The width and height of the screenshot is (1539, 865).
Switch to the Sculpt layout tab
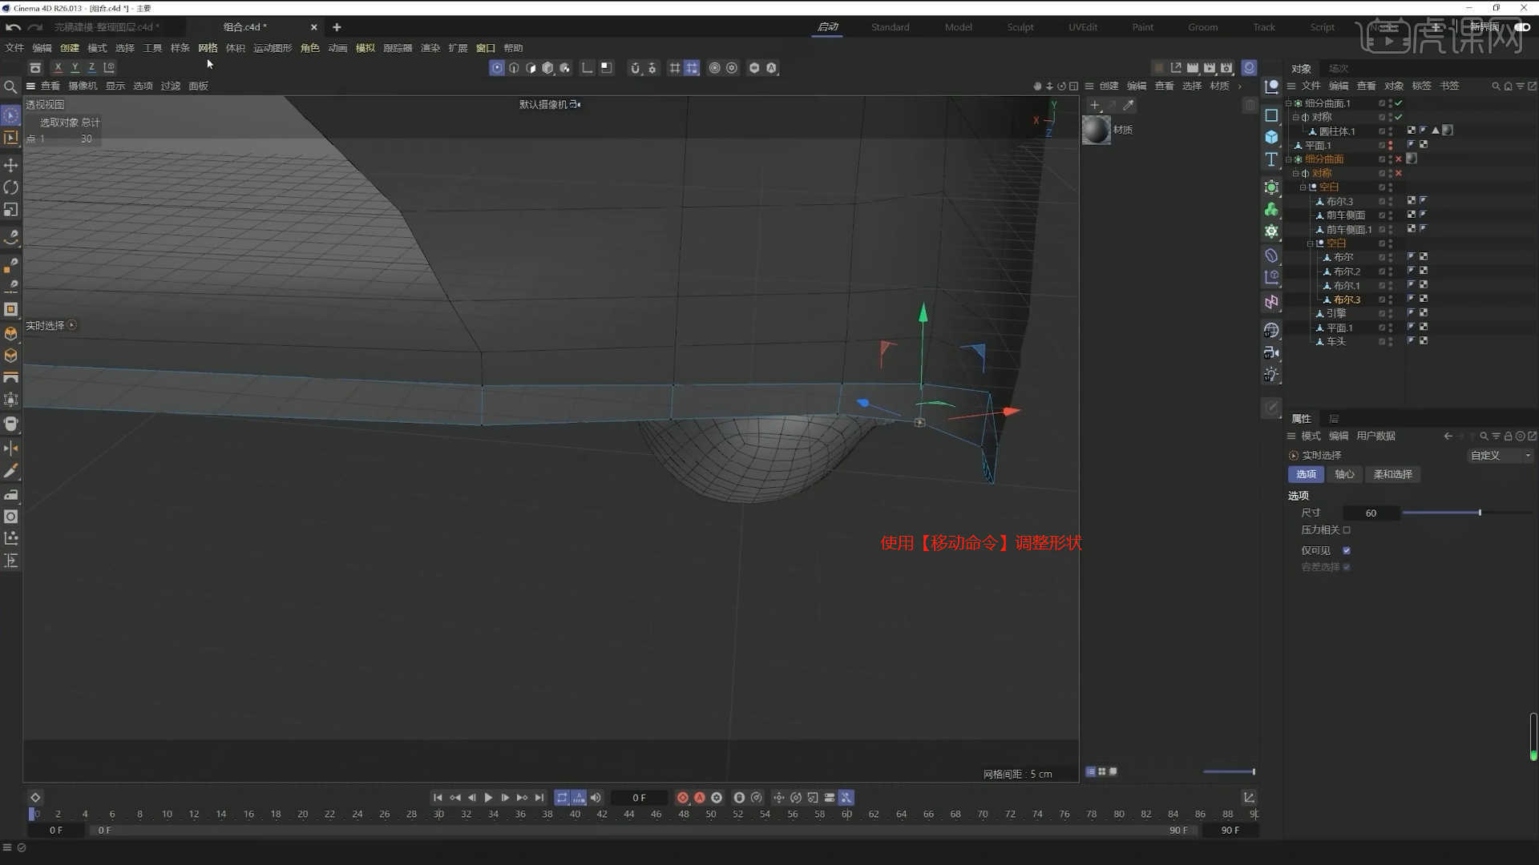click(1020, 27)
